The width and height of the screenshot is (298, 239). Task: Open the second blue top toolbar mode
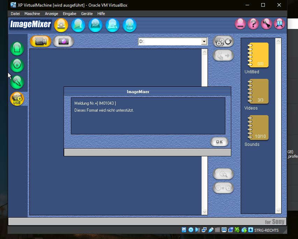78,25
